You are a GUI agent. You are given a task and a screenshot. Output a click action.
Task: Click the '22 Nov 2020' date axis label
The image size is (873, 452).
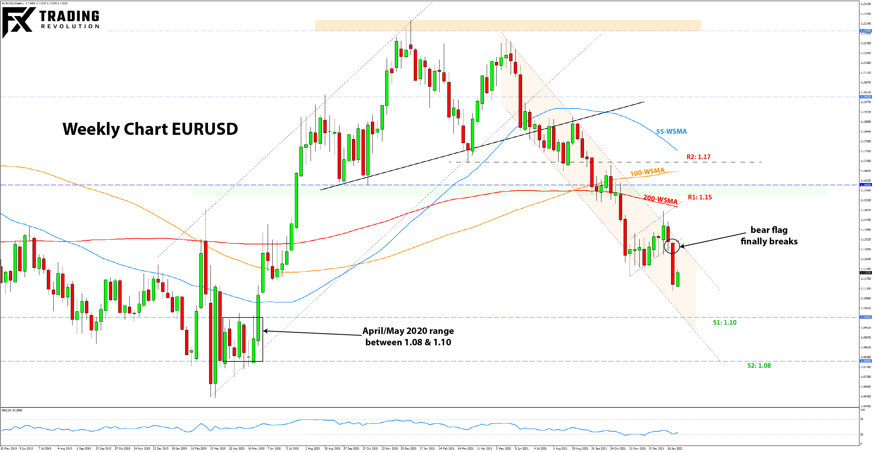390,448
